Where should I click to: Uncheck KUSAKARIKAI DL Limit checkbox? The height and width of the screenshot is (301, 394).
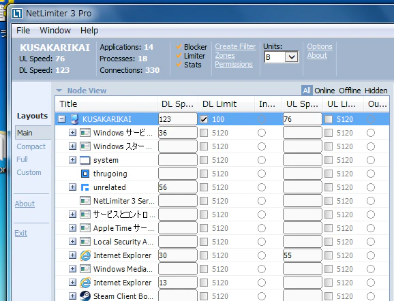coord(204,119)
